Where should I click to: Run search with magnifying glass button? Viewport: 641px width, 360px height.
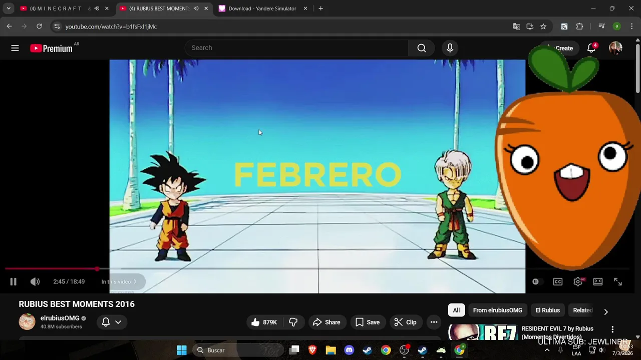pyautogui.click(x=422, y=48)
